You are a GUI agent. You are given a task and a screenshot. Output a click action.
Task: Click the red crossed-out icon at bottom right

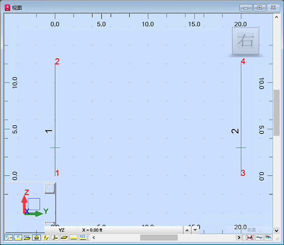click(x=250, y=238)
